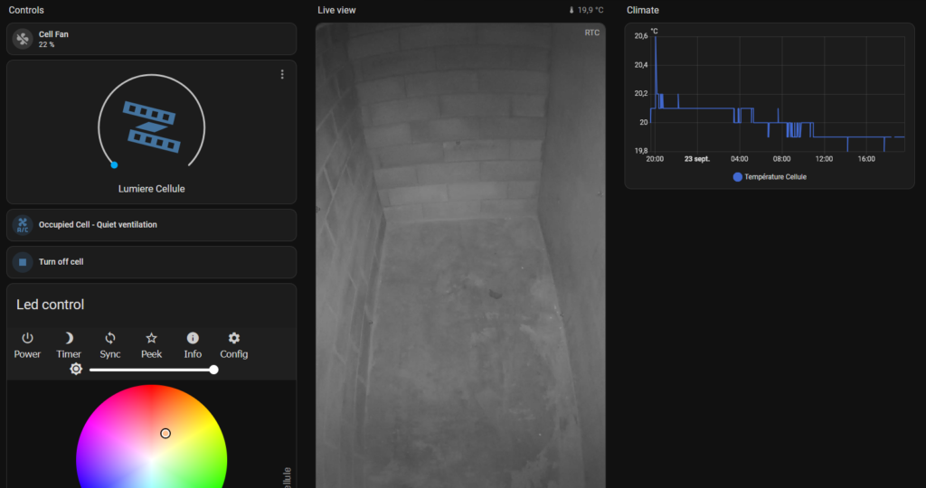Click the 16:00 time axis label
Viewport: 926px width, 488px height.
[x=866, y=159]
